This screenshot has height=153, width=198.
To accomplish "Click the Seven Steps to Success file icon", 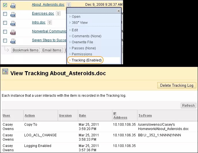I will (13, 41).
